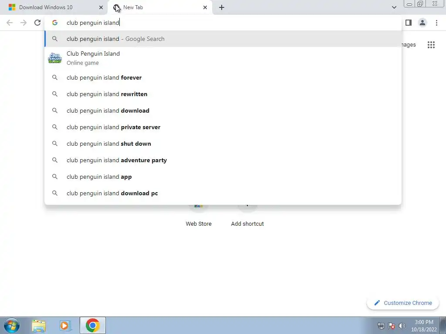Open the Google apps grid
Viewport: 446px width, 334px height.
431,45
